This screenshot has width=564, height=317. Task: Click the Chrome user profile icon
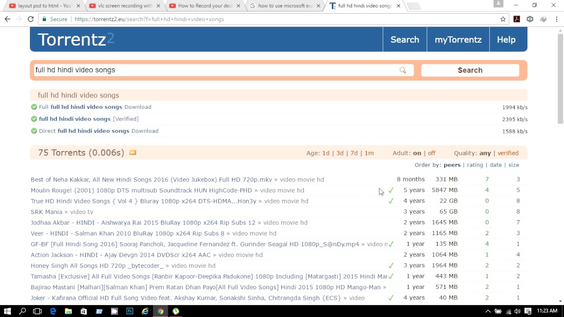[x=498, y=4]
